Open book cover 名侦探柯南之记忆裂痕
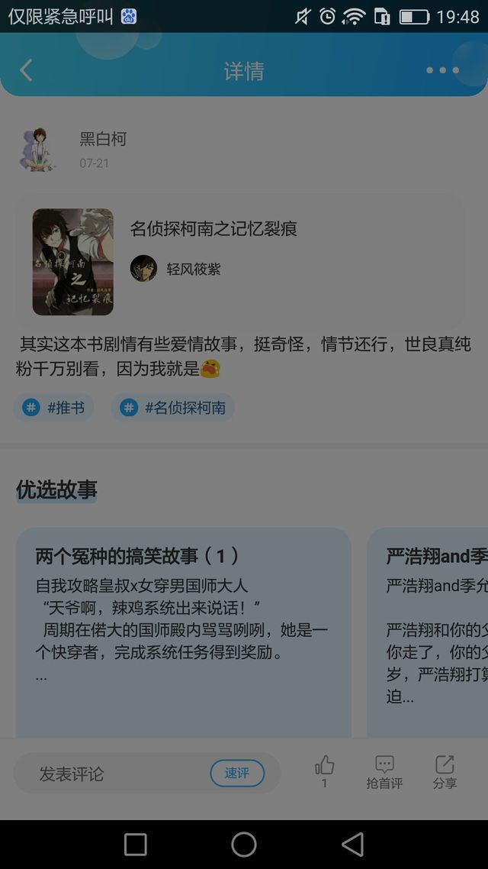This screenshot has width=488, height=869. [x=73, y=262]
